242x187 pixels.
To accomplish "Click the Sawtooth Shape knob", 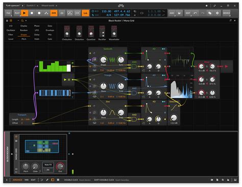I will point(103,60).
